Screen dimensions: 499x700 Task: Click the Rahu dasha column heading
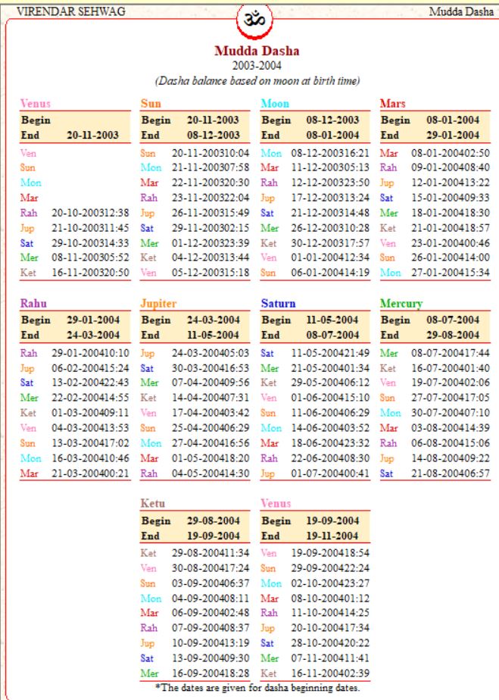point(33,303)
